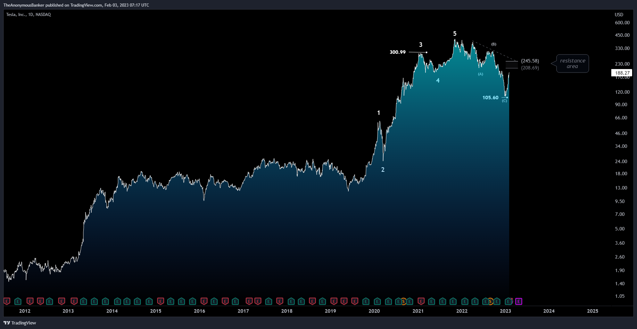Click the 120.00 price axis label
Image resolution: width=637 pixels, height=329 pixels.
(622, 92)
